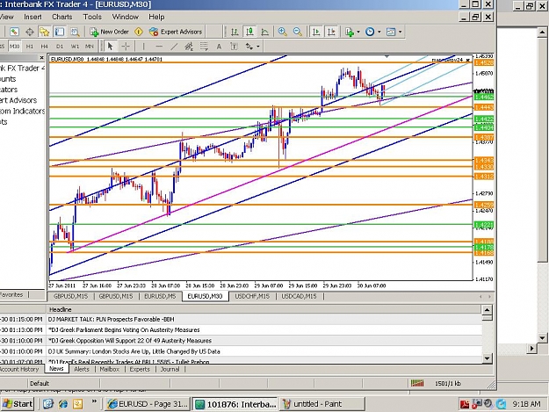Switch to the USDCAD,M15 chart tab
549x412 pixels.
(299, 296)
